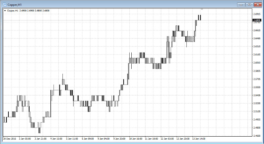Select 30 Dec 2016 on time axis
Viewport: 264px width, 144px height.
pos(9,138)
